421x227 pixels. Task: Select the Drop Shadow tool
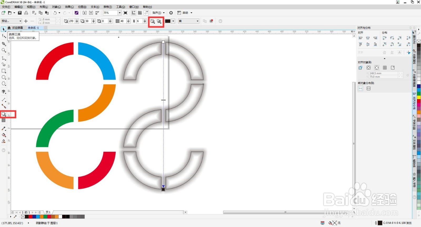coord(4,114)
